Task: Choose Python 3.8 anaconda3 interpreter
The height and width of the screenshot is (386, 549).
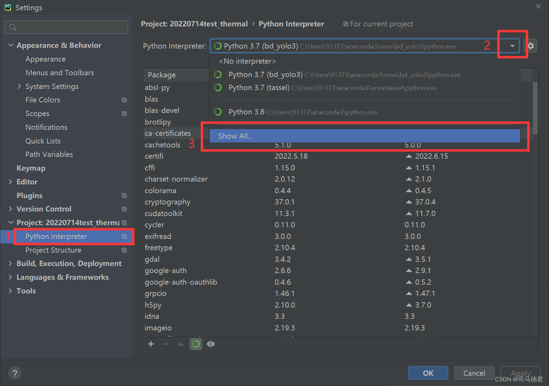Action: 365,112
